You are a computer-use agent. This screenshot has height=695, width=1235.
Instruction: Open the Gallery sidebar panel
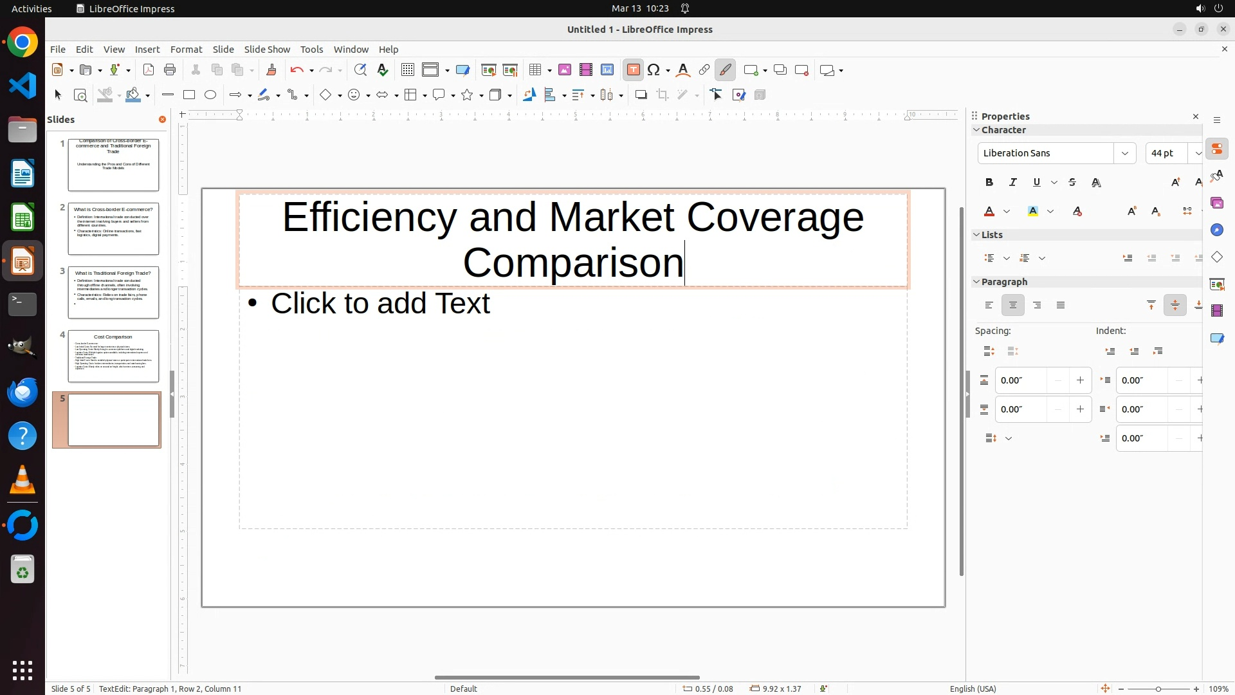[1217, 203]
